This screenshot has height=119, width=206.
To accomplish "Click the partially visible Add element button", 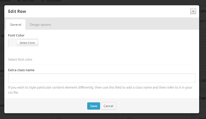I will (7, 1).
